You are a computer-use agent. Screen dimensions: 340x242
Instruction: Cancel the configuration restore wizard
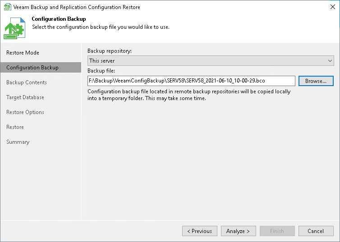(316, 231)
